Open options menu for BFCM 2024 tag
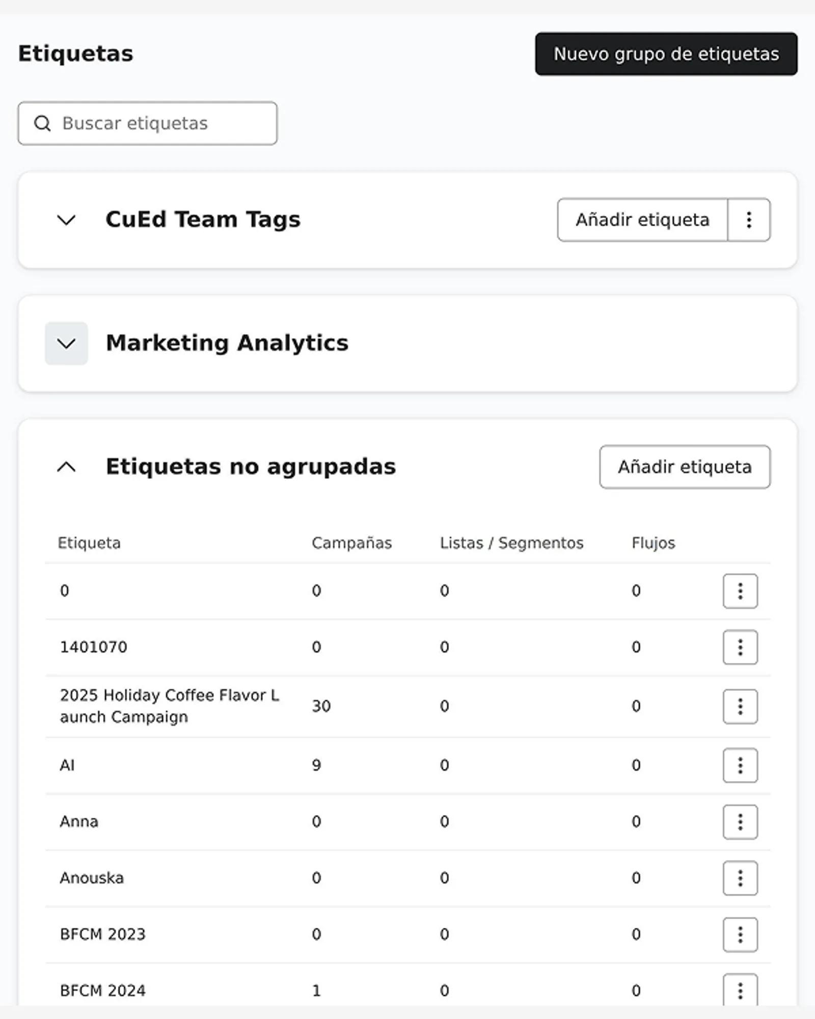815x1019 pixels. [x=740, y=990]
